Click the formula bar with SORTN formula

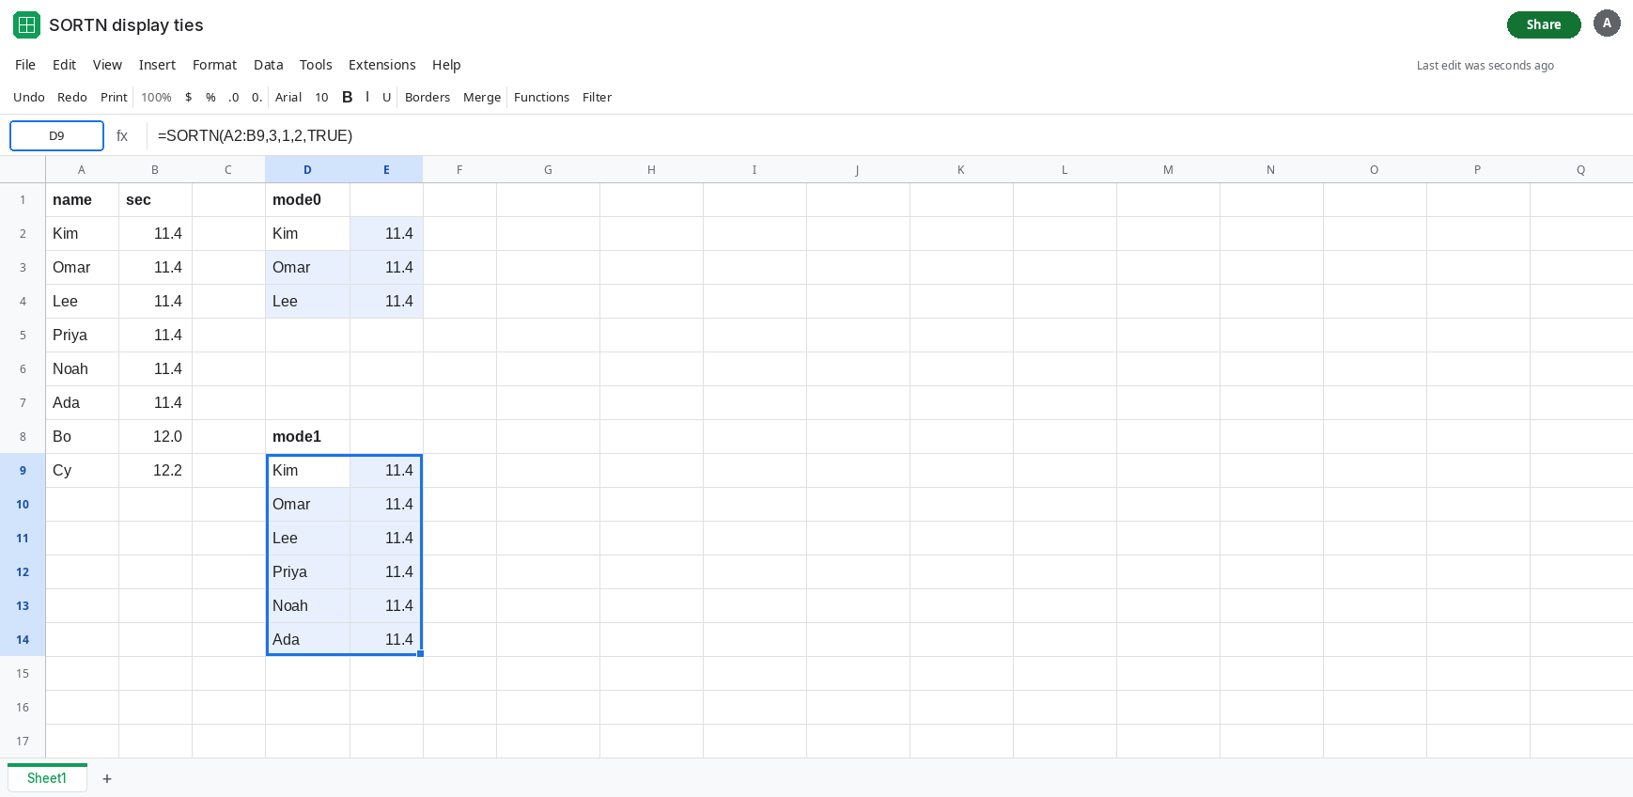[889, 135]
